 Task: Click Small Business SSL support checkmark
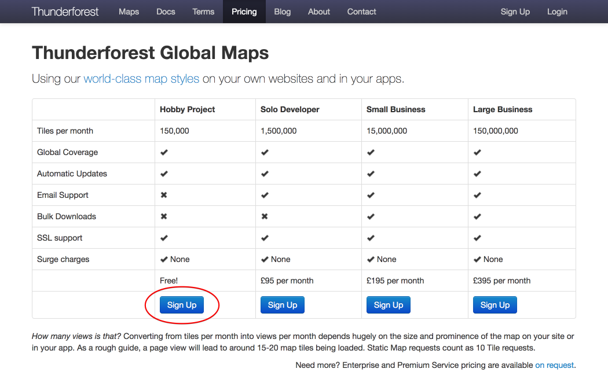[x=371, y=238]
